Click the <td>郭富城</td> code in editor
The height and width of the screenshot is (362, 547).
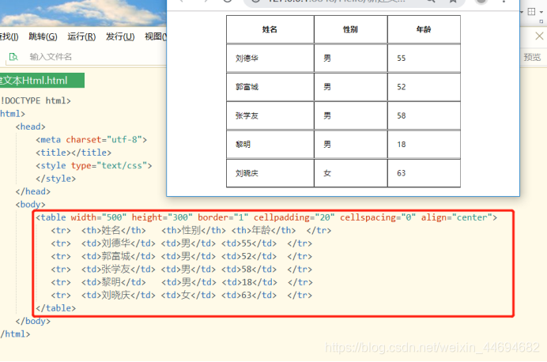point(119,256)
